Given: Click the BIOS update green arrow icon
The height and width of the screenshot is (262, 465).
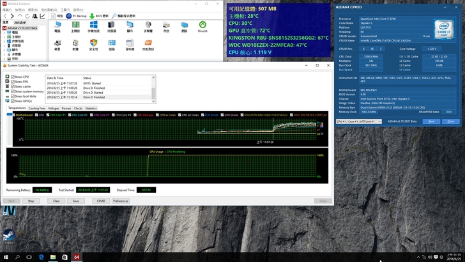Looking at the screenshot, I should [x=92, y=15].
